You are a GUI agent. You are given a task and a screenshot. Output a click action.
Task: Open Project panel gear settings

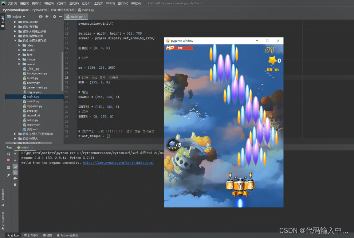point(54,17)
